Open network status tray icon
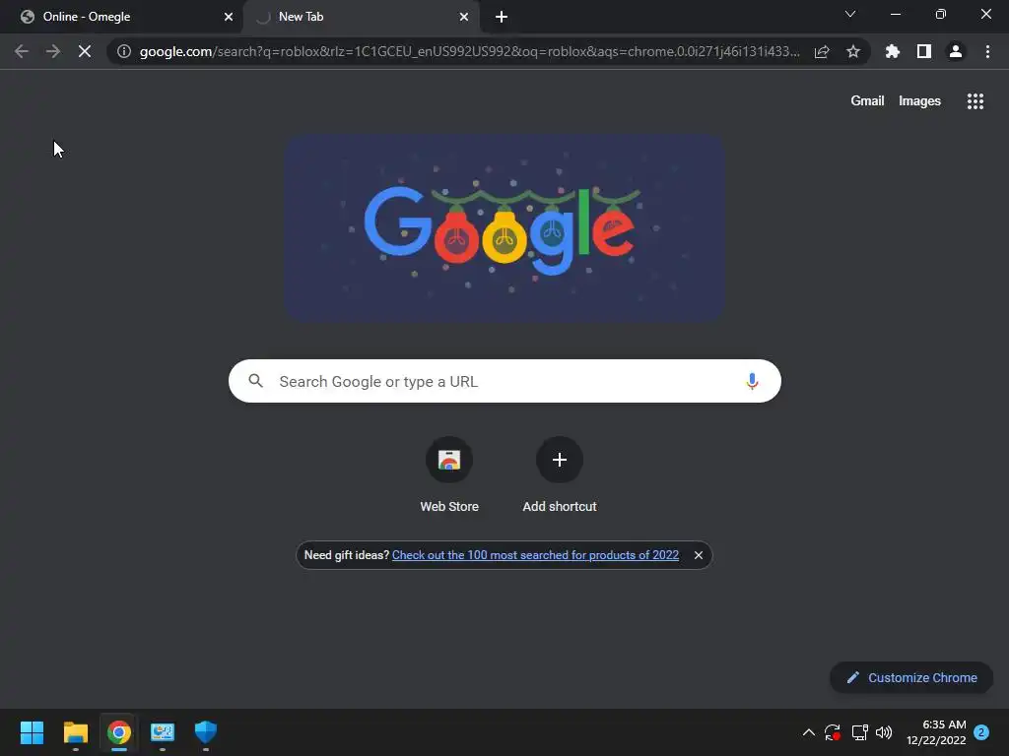Viewport: 1009px width, 756px height. click(x=859, y=732)
